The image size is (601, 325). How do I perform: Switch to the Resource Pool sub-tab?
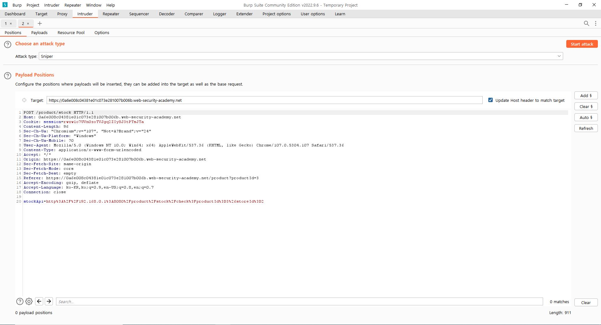pos(71,32)
